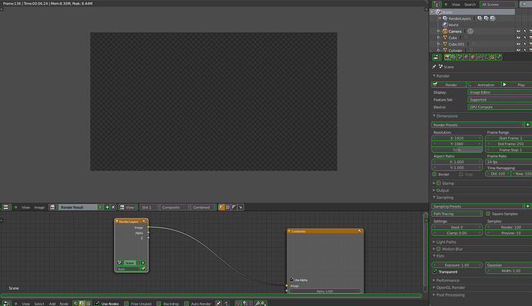
Task: Enable the Use Nodes checkbox
Action: coord(97,303)
